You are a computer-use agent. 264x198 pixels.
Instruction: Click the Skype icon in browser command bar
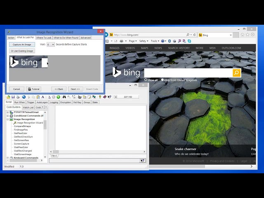[x=189, y=41]
